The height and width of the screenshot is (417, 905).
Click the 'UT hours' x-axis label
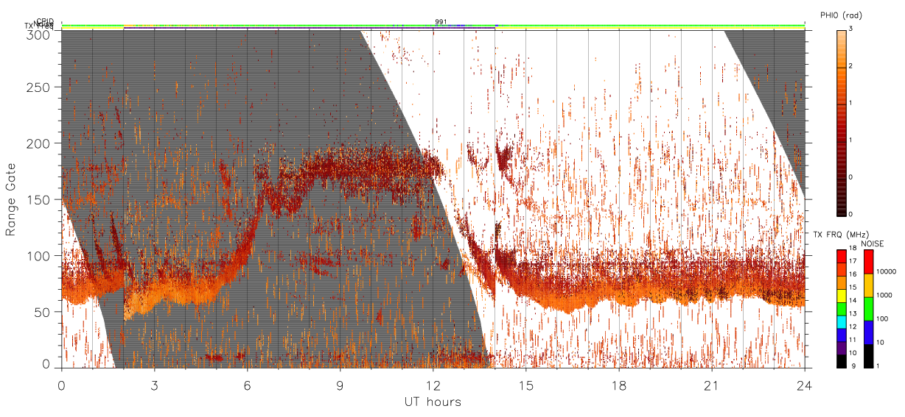(x=433, y=402)
